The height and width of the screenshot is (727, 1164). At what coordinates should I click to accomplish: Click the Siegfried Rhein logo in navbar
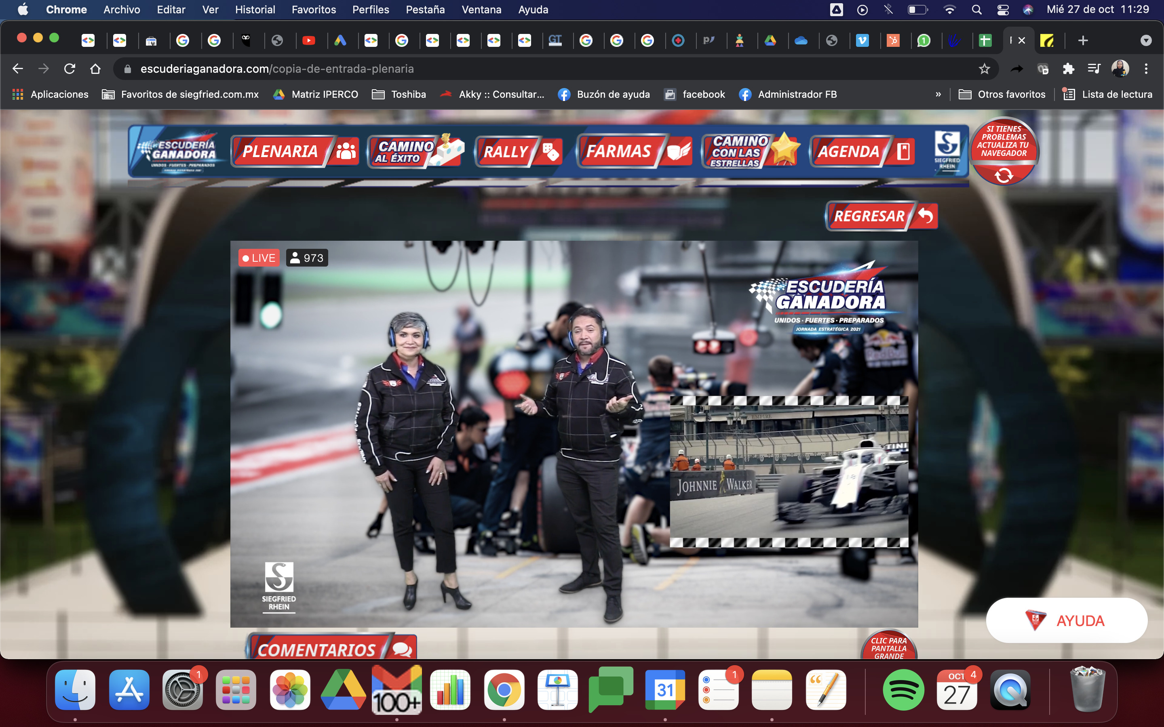(x=947, y=151)
